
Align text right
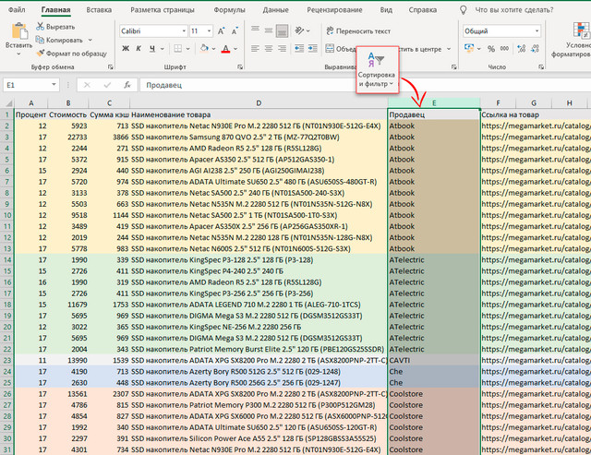pyautogui.click(x=282, y=49)
